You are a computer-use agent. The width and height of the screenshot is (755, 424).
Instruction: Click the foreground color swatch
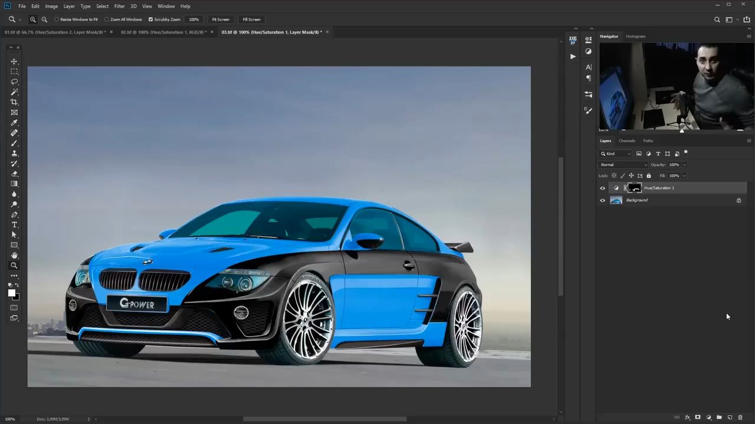coord(11,293)
